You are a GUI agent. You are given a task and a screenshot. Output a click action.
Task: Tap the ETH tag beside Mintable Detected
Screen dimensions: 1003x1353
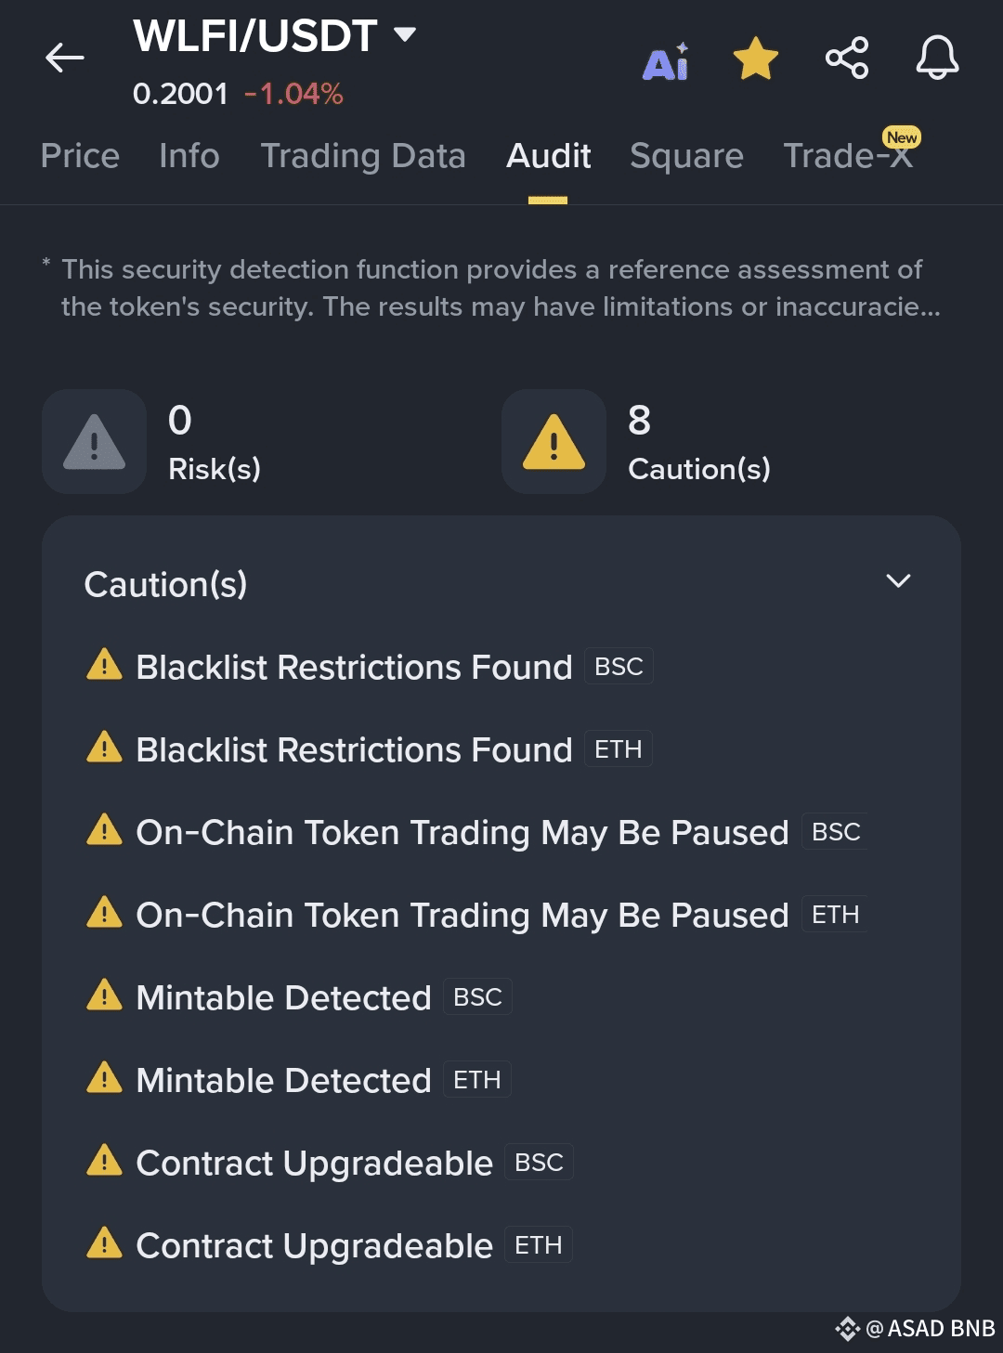click(x=477, y=1080)
